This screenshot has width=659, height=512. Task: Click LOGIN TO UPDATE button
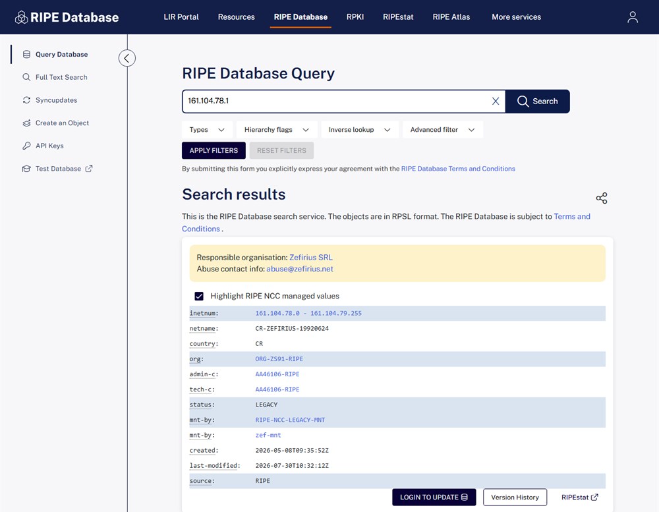point(434,498)
